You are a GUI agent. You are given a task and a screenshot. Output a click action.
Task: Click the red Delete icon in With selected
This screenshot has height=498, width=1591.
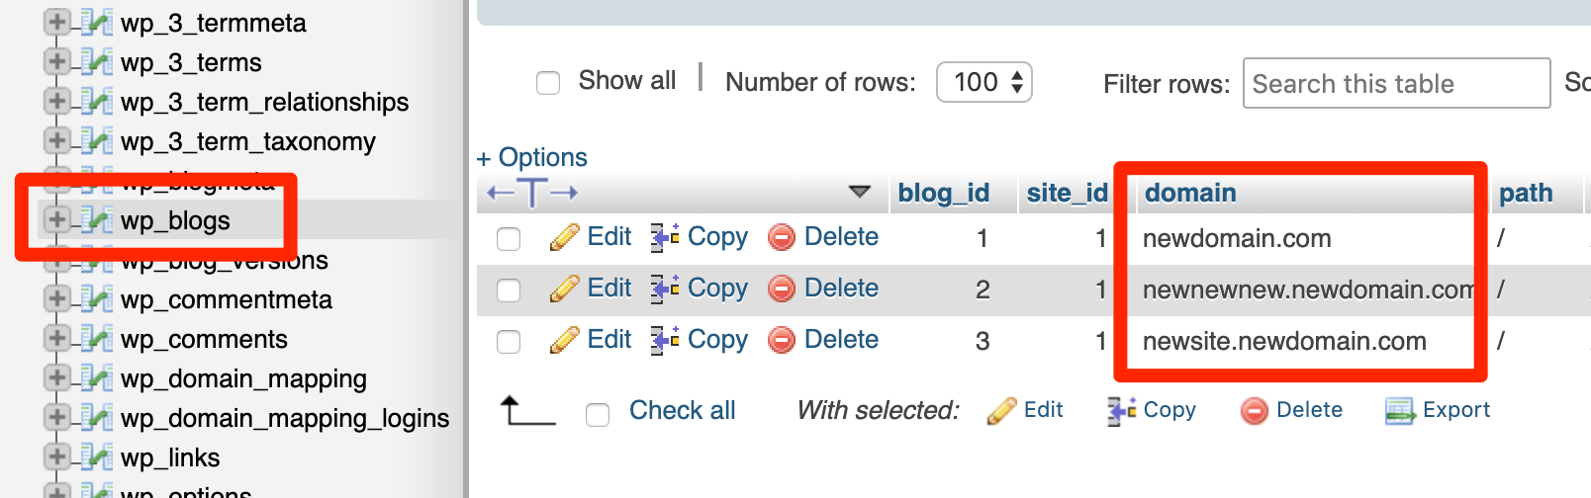tap(1255, 410)
